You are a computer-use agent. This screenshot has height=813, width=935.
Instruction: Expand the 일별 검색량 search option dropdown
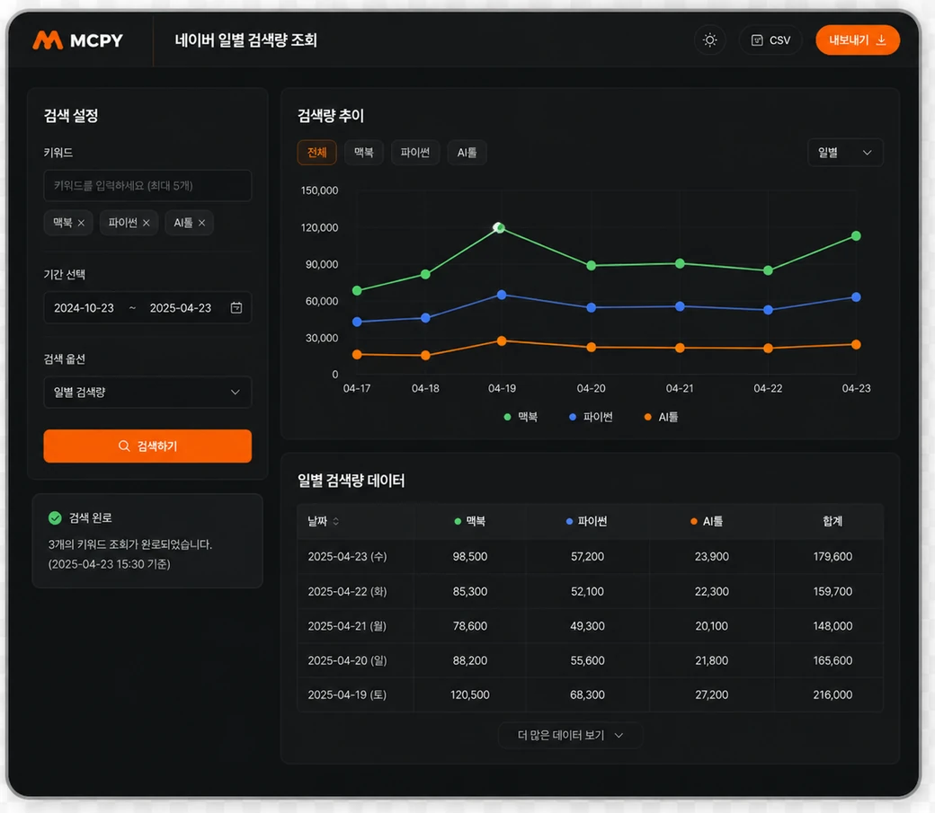click(147, 393)
